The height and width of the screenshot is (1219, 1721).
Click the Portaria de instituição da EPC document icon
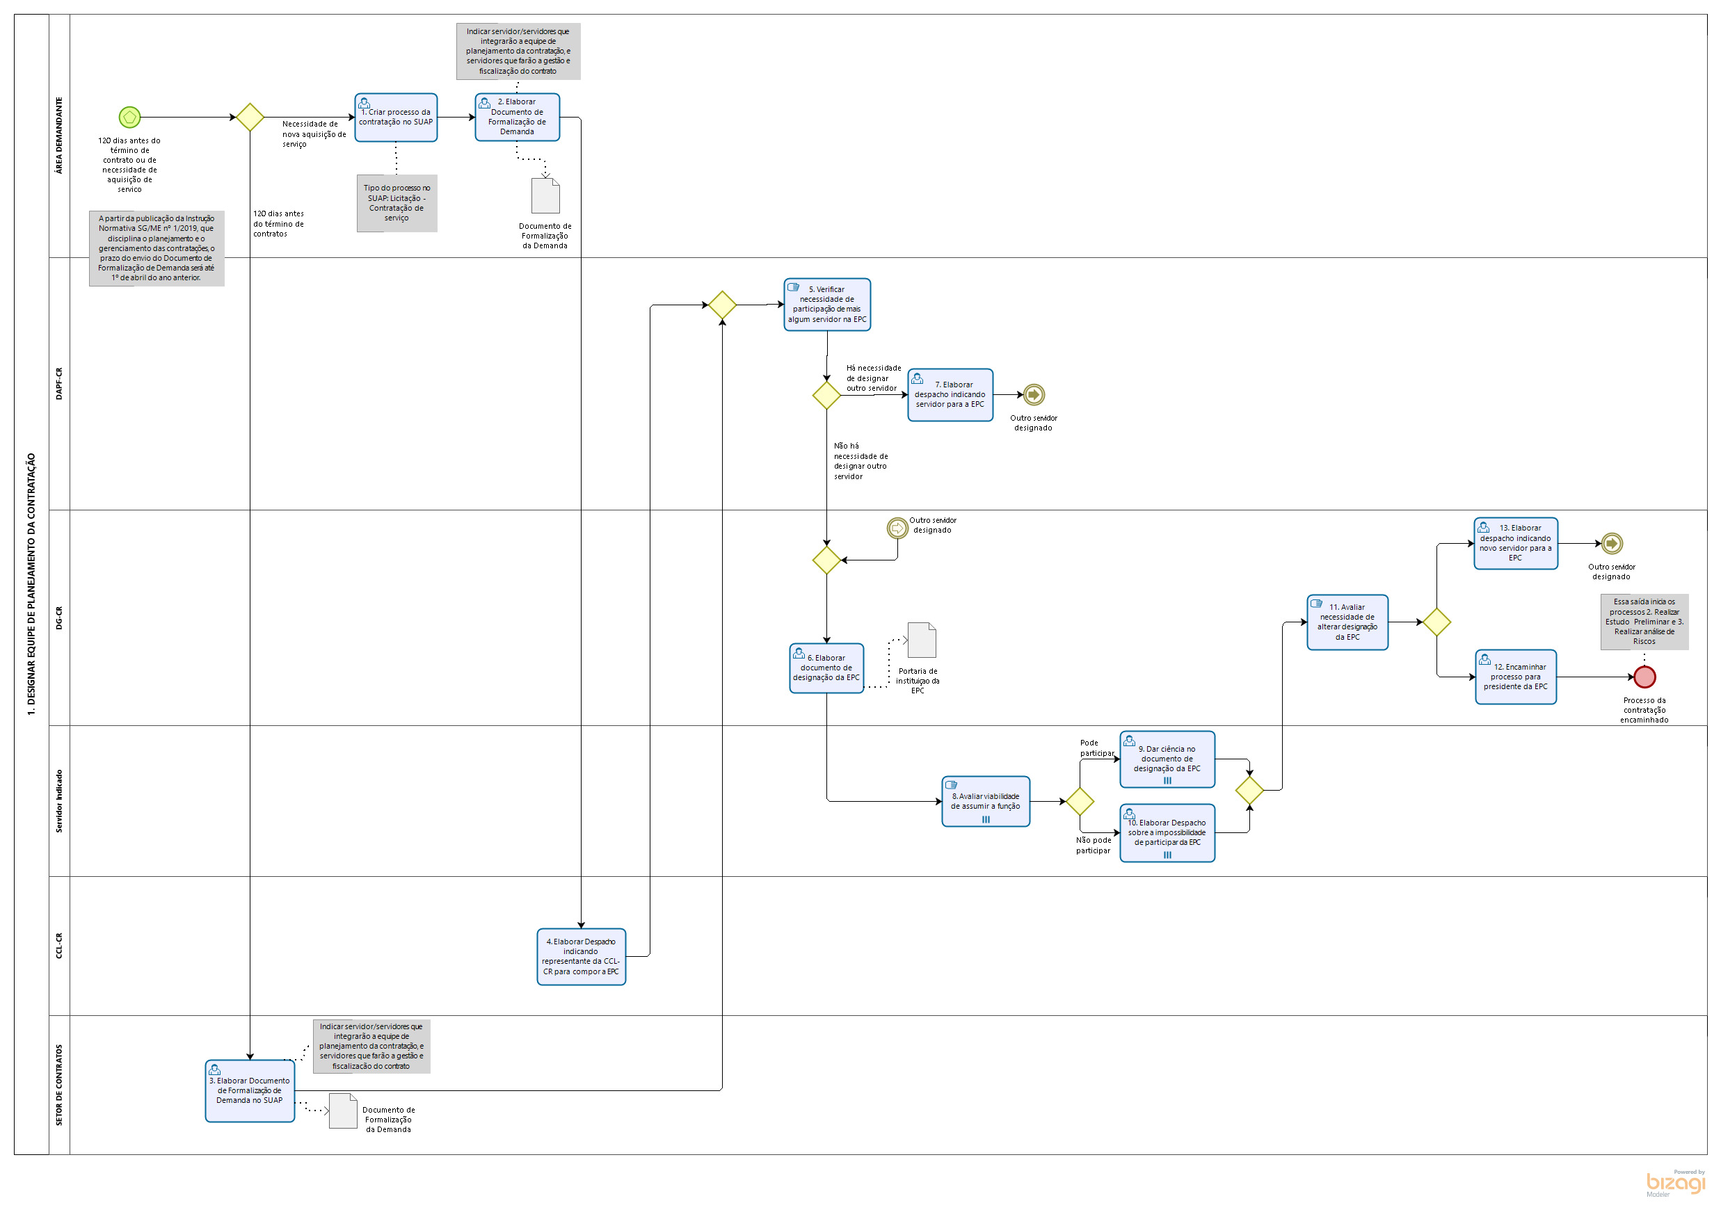[x=921, y=640]
